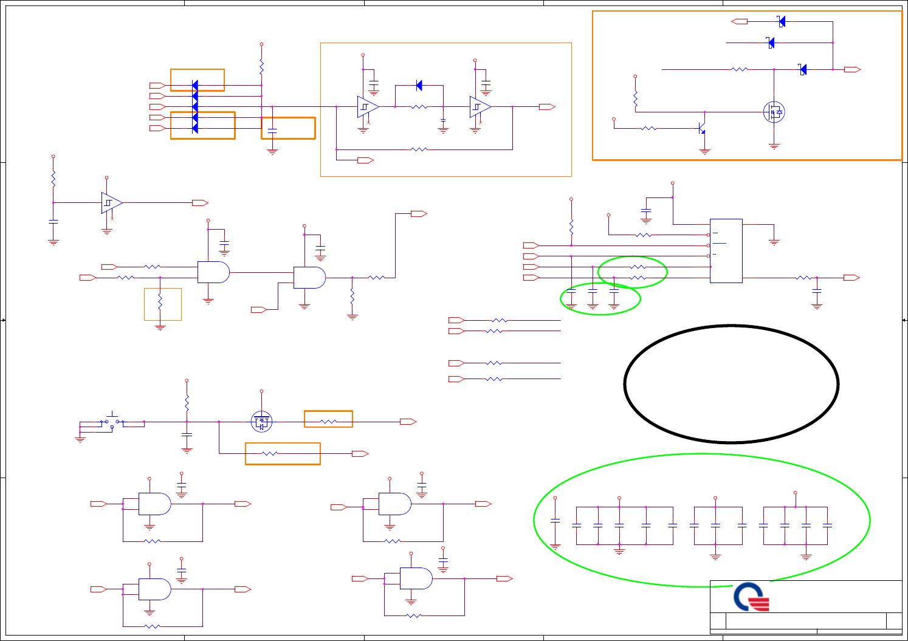Select the diode above the two Schmitt buffers
Image resolution: width=908 pixels, height=641 pixels.
click(419, 86)
